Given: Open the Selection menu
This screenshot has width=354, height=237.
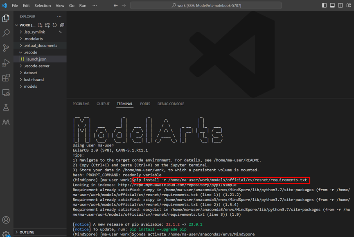Looking at the screenshot, I should [43, 5].
